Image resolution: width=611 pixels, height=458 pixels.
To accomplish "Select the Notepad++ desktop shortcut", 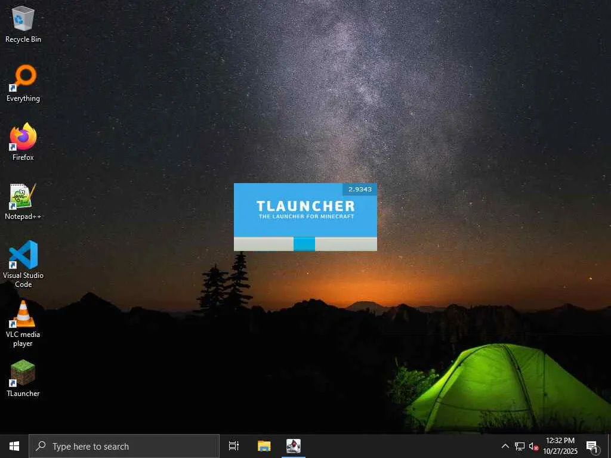I will [x=23, y=202].
